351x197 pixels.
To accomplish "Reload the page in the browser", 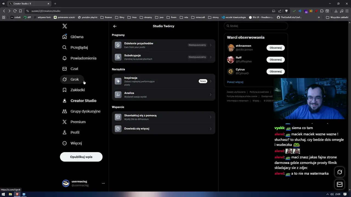I will pyautogui.click(x=15, y=11).
